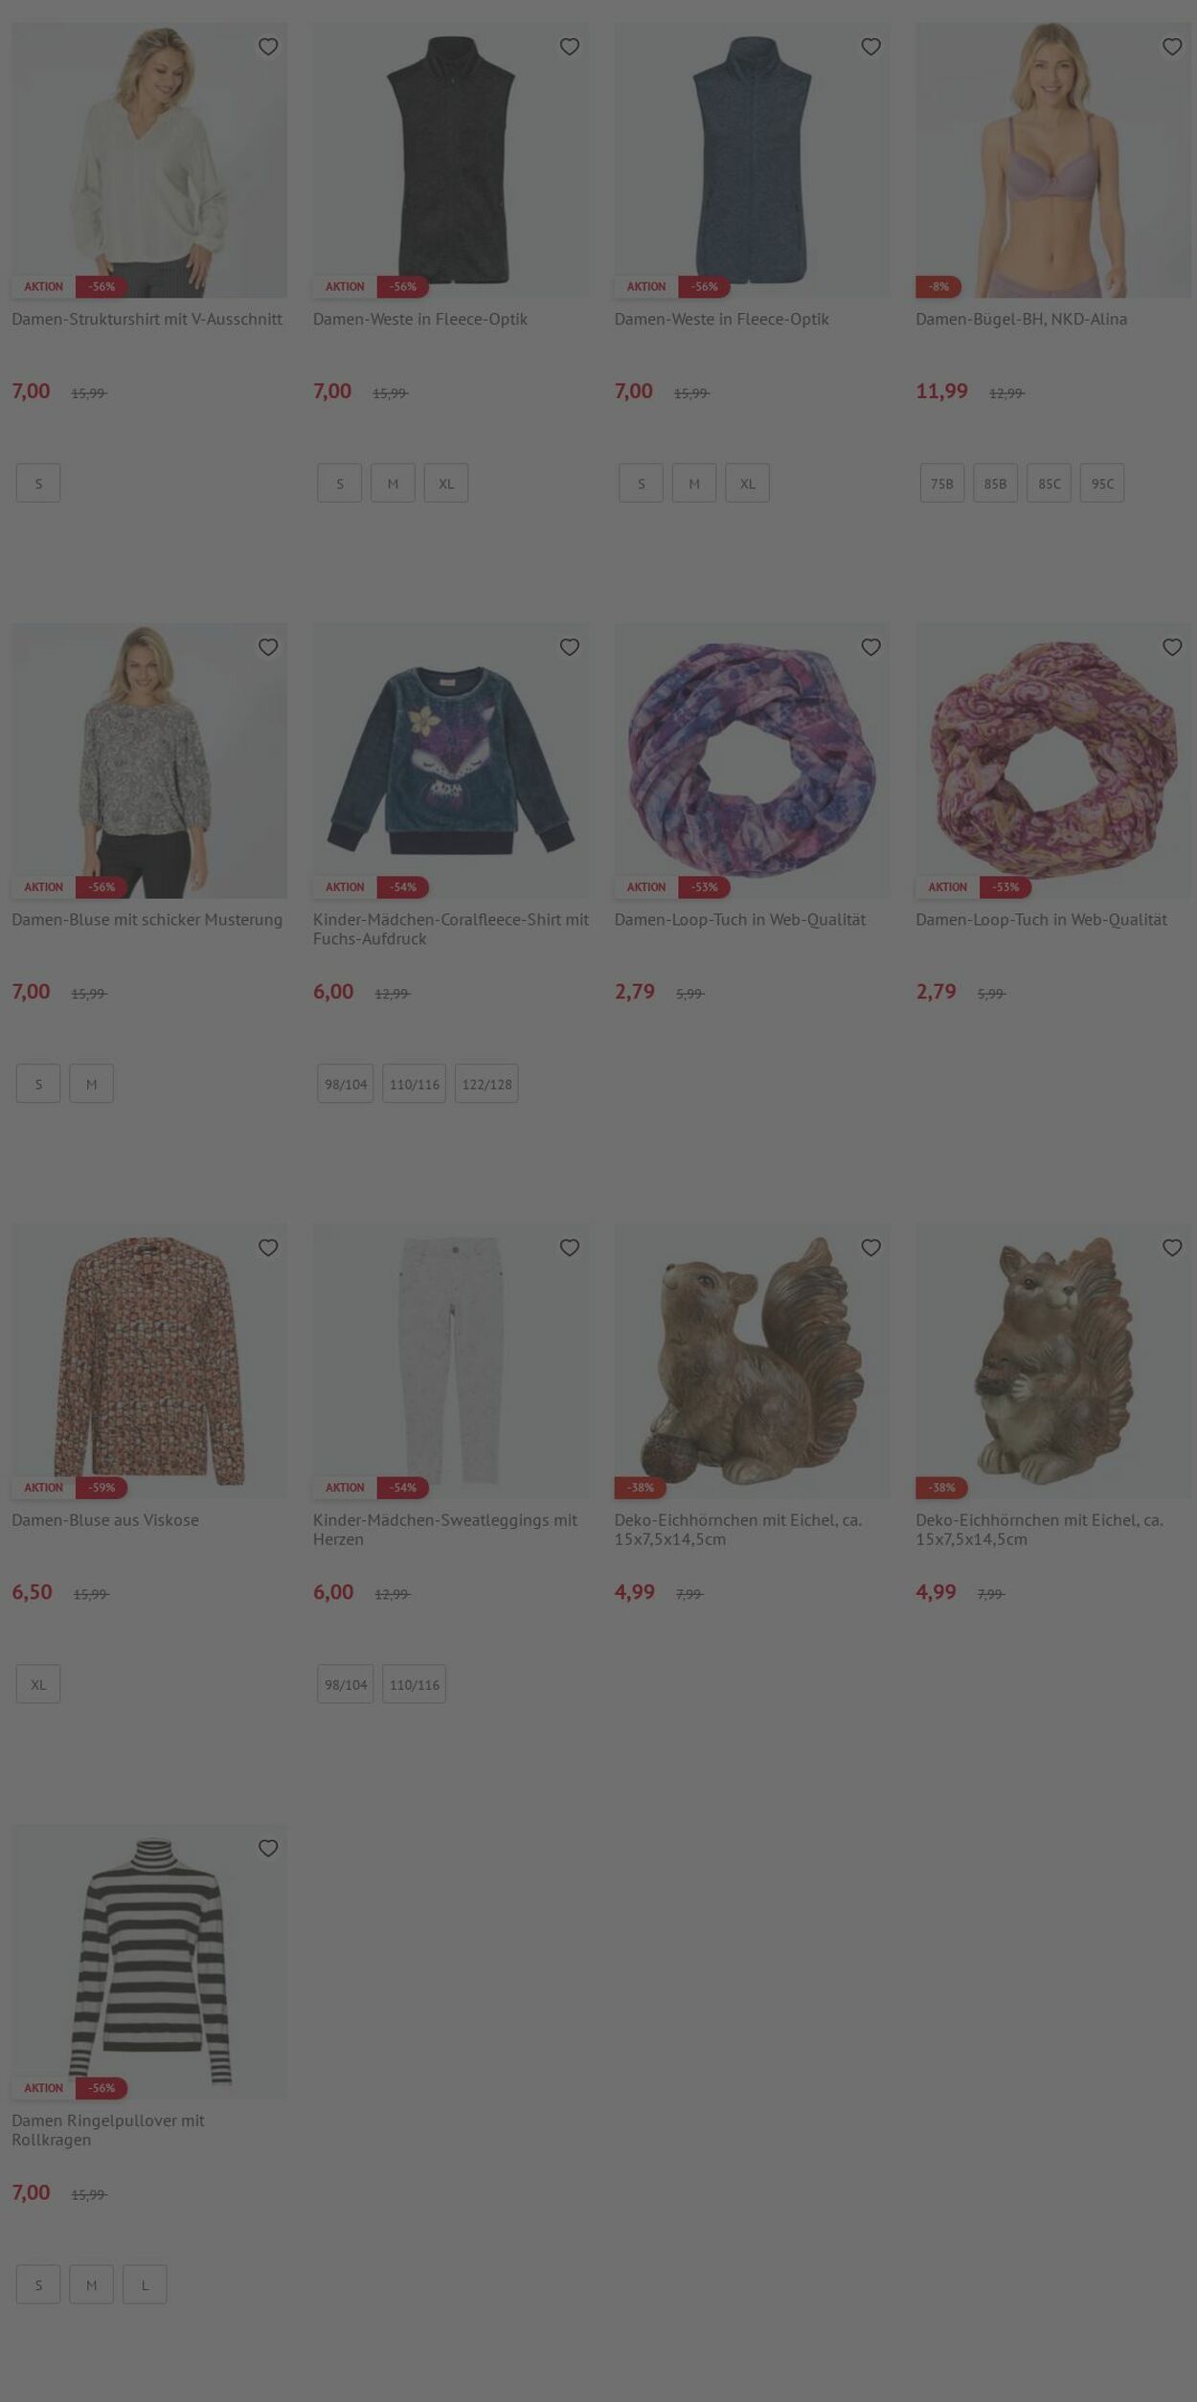Image resolution: width=1197 pixels, height=2402 pixels.
Task: Open Kinder-Mädchen-Sweatleggings mit Herzen title
Action: pos(445,1530)
